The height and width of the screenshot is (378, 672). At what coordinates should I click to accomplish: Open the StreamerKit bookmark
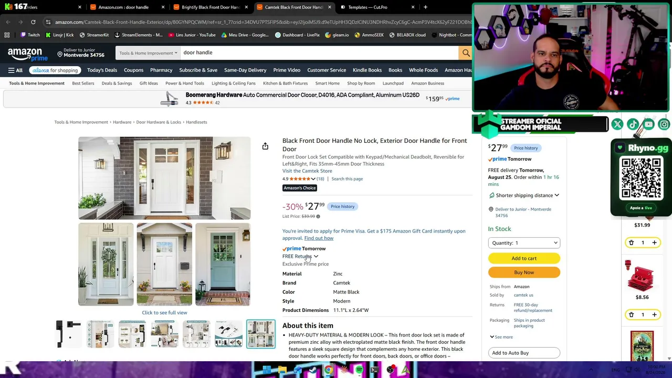94,35
